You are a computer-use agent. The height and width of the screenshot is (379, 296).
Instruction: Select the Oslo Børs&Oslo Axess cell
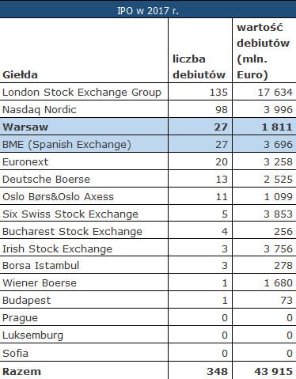(58, 197)
